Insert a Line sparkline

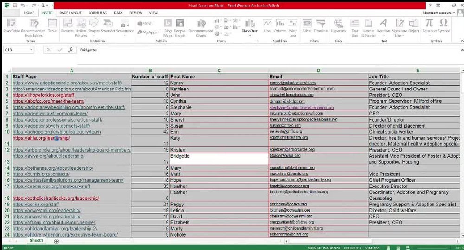point(267,26)
